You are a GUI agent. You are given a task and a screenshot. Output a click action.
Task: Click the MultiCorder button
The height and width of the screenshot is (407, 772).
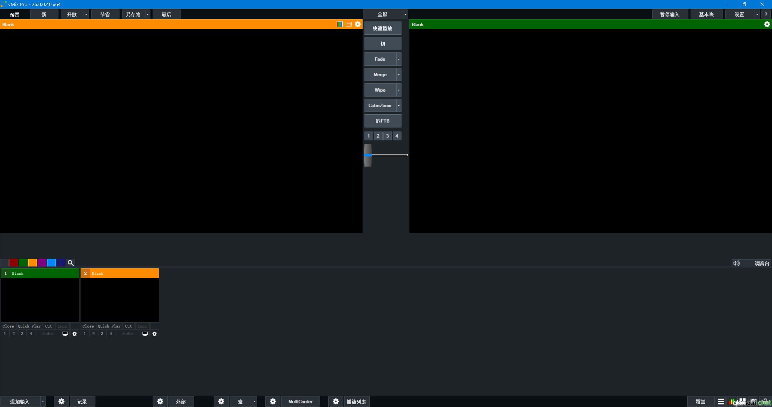(x=300, y=402)
